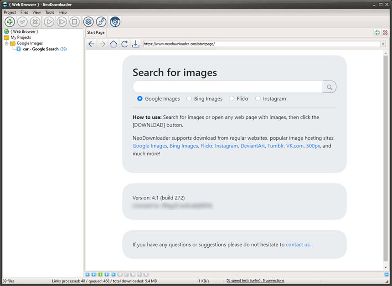Click DL speed limit connections status link
This screenshot has height=286, width=392.
pyautogui.click(x=255, y=281)
